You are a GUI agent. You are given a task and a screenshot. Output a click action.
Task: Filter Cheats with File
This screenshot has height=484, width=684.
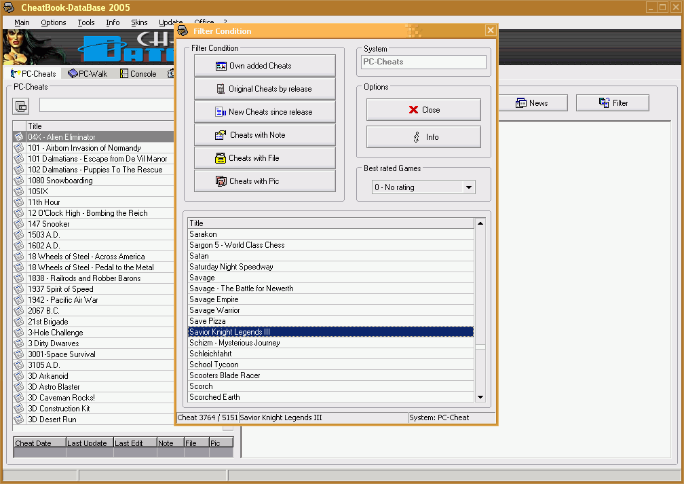[265, 158]
